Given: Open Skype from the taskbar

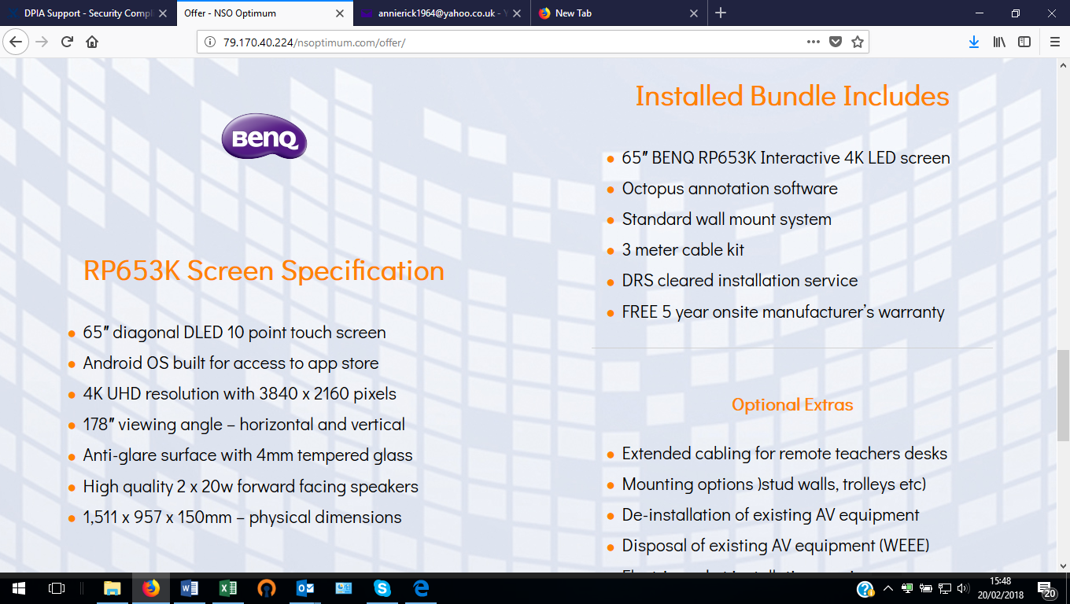Looking at the screenshot, I should pyautogui.click(x=382, y=588).
